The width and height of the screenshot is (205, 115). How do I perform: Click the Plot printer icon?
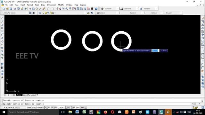click(15, 9)
